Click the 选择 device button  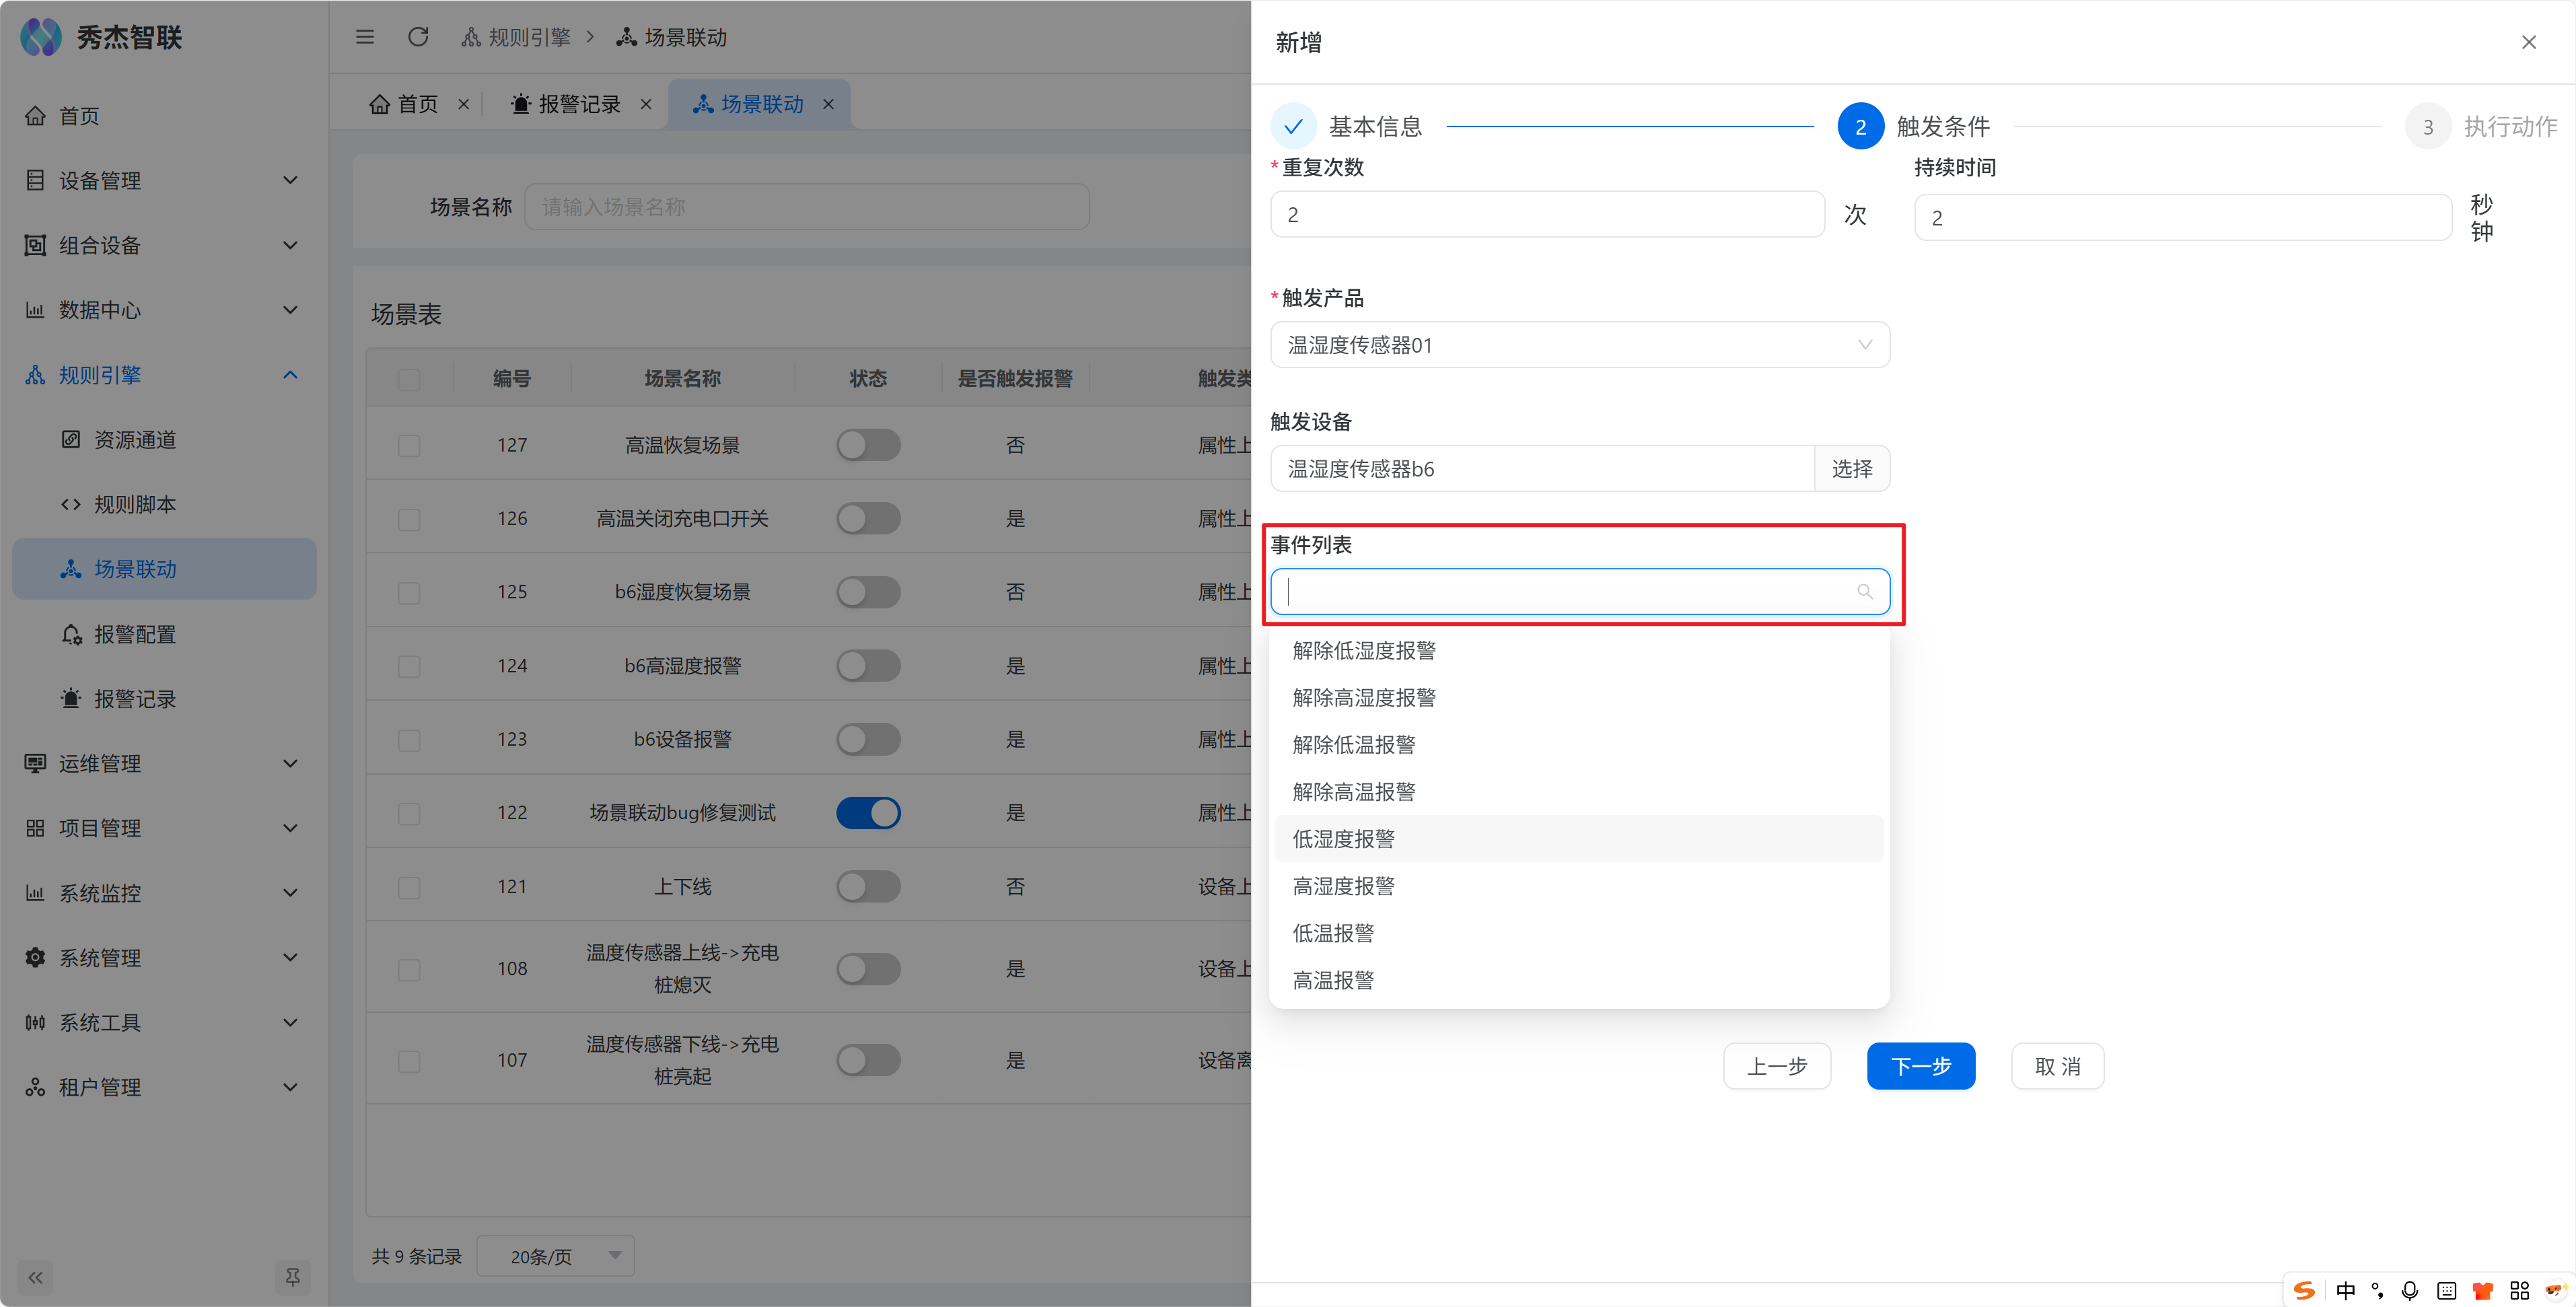point(1851,469)
